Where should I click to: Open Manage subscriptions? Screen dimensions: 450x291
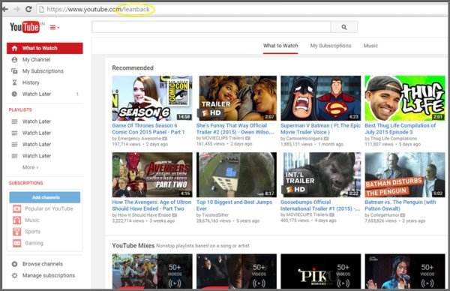pyautogui.click(x=49, y=275)
